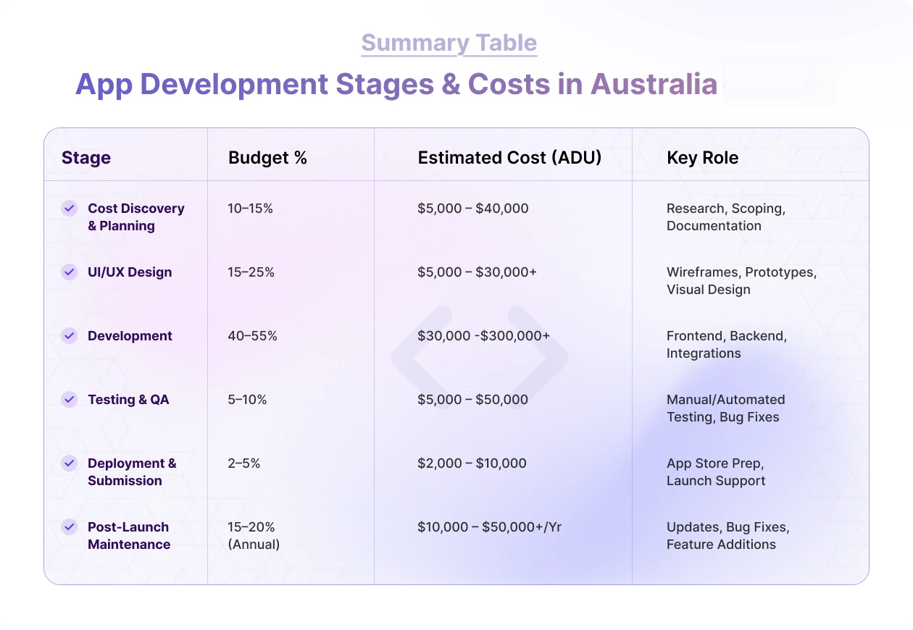Click the Stage column header

pyautogui.click(x=86, y=158)
